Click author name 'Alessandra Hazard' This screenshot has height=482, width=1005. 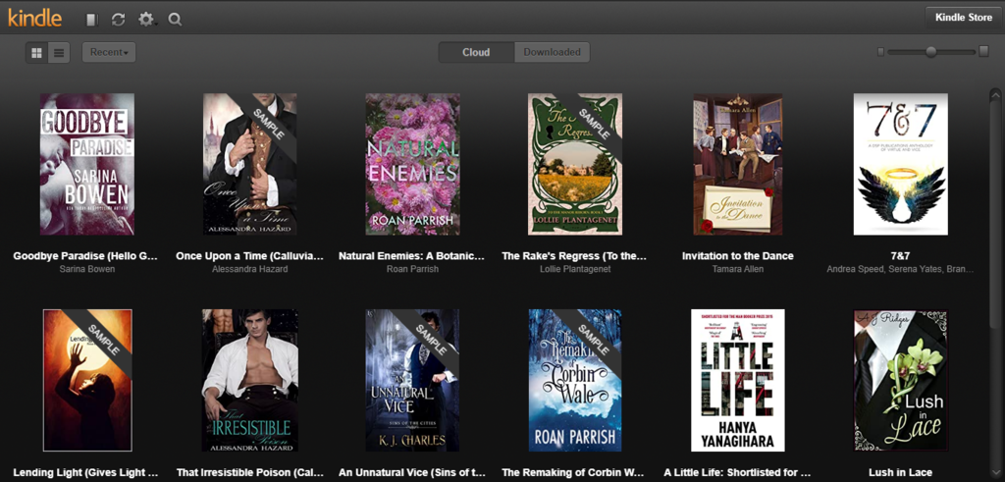250,269
